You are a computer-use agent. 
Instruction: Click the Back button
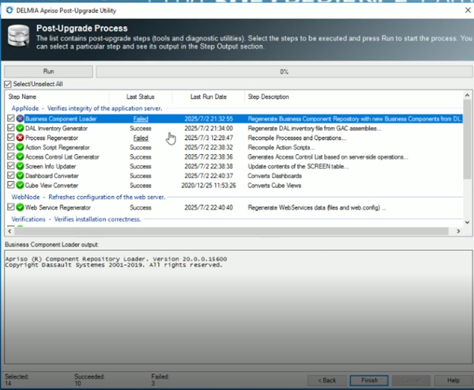(x=327, y=380)
